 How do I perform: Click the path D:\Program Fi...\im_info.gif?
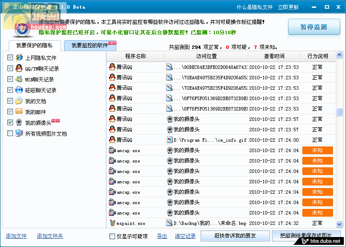[210, 140]
